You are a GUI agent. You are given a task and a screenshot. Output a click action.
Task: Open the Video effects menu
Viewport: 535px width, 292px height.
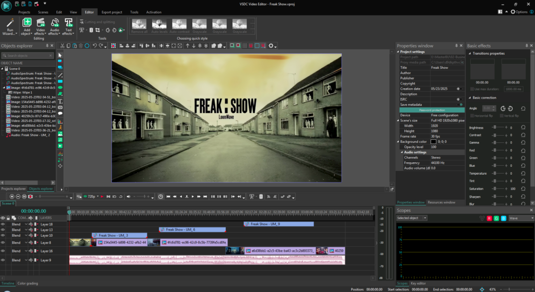coord(40,27)
